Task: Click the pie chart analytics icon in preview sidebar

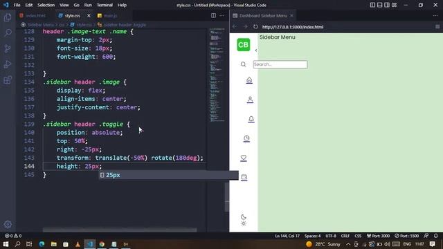Action: (246, 138)
